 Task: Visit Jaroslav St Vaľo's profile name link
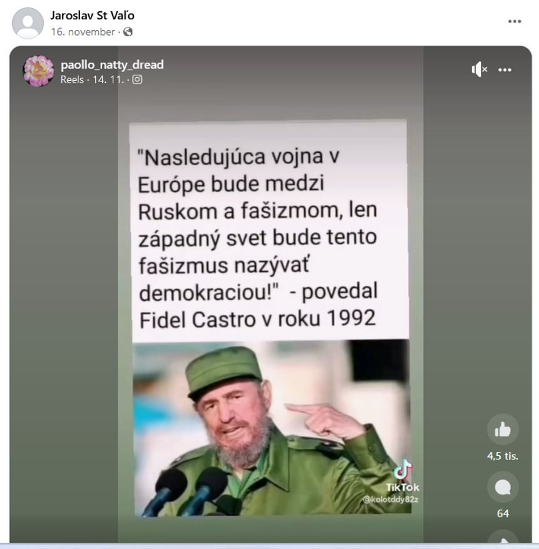tap(92, 16)
